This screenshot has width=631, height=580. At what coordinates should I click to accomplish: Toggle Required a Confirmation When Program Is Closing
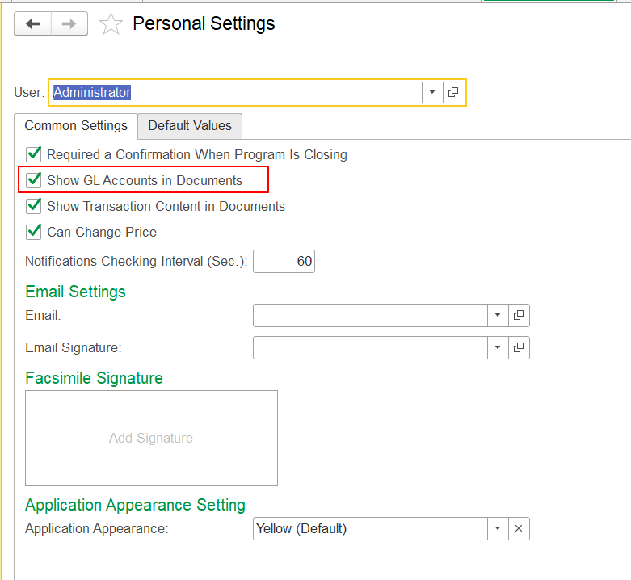[34, 154]
